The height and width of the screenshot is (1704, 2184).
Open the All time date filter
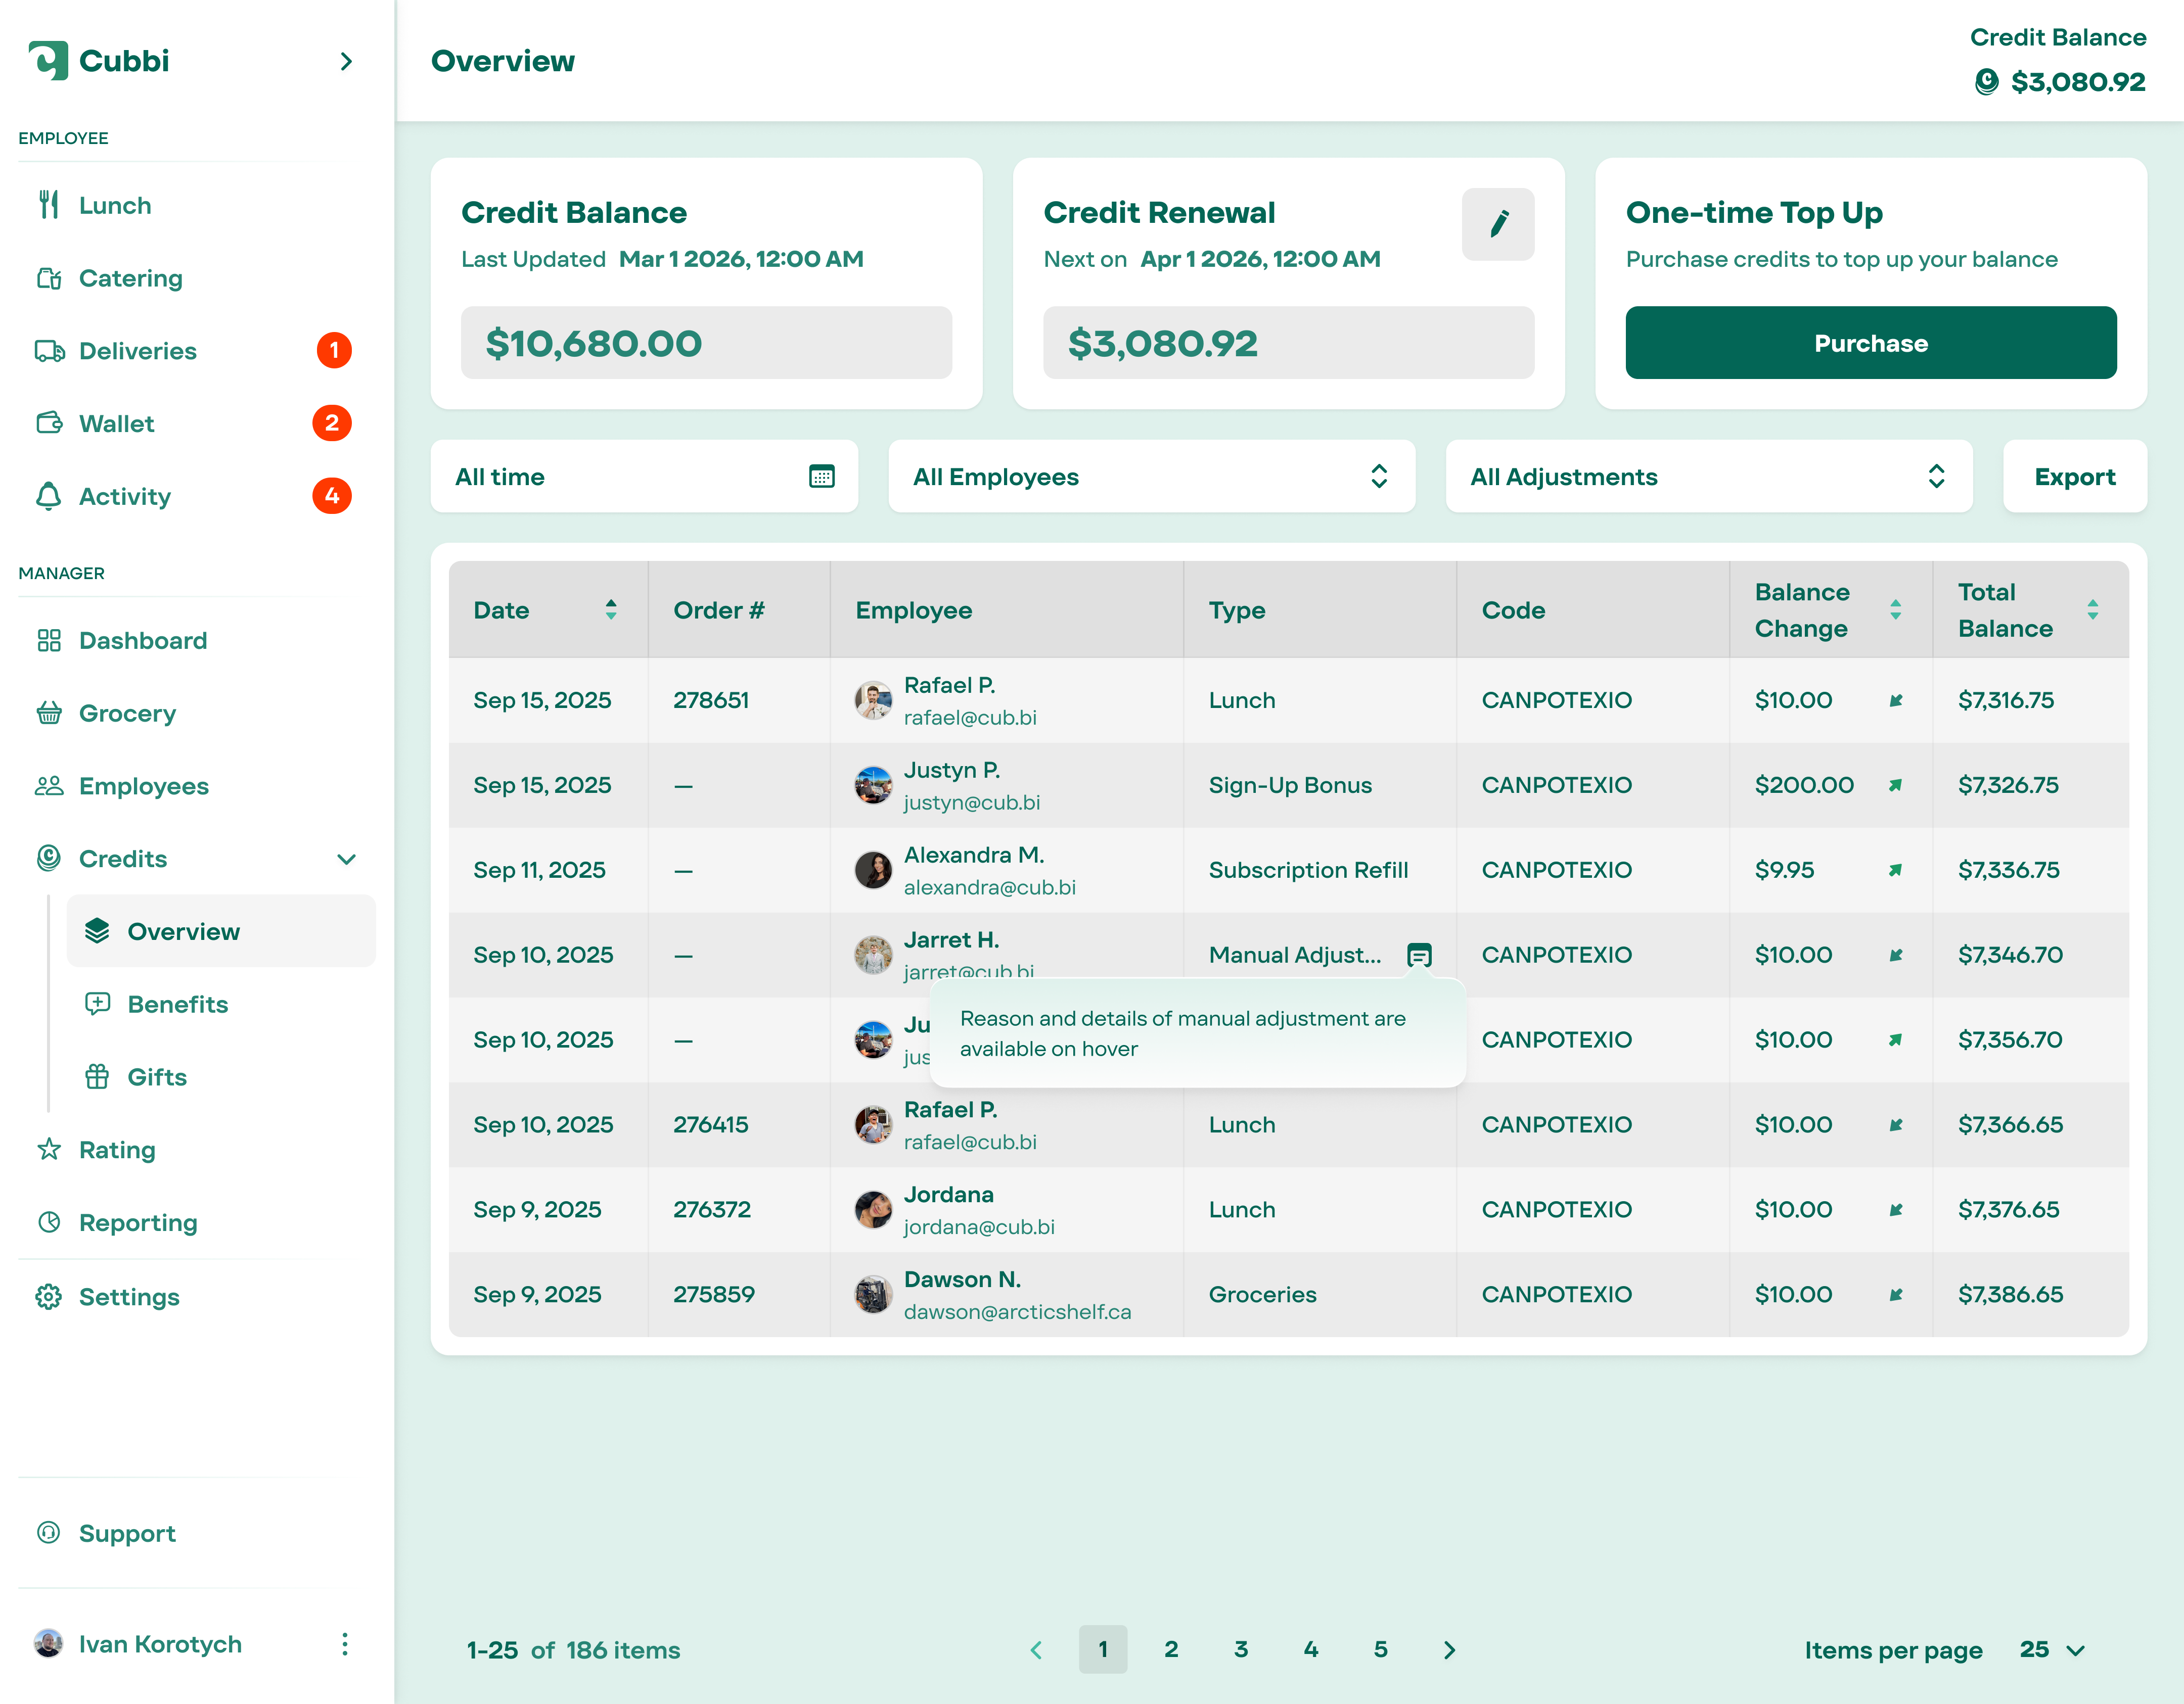pos(644,477)
